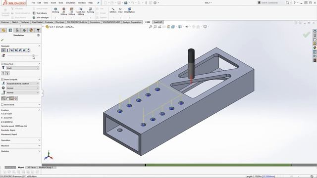Open the Turning operations tool
The width and height of the screenshot is (317, 178).
click(90, 10)
